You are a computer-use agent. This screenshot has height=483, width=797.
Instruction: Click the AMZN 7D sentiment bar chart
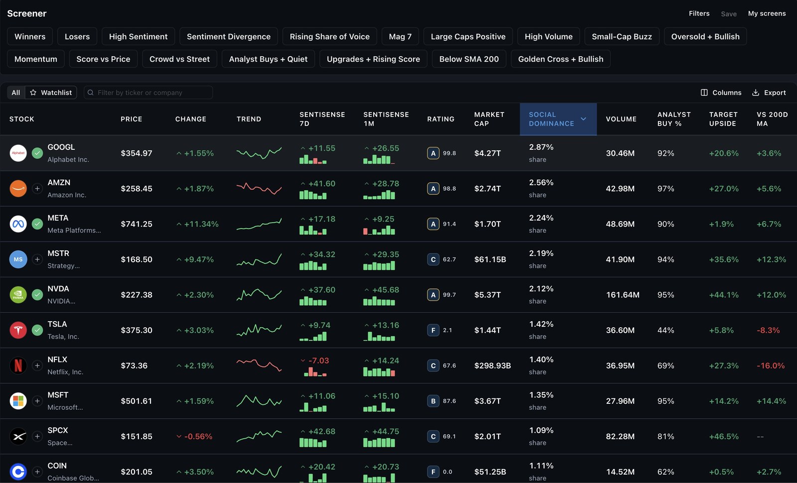(313, 195)
